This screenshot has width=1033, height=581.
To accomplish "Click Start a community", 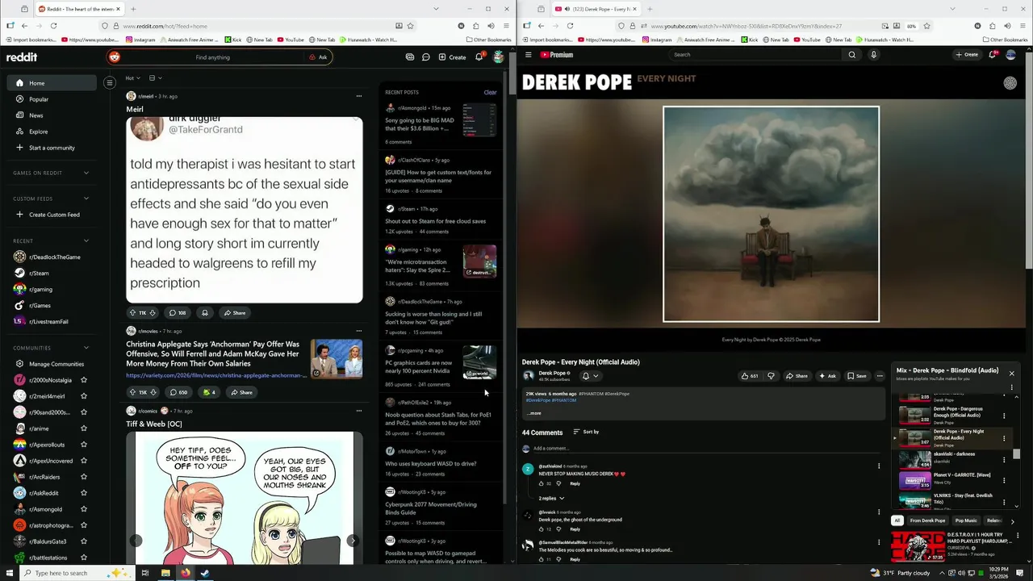I will (x=52, y=148).
